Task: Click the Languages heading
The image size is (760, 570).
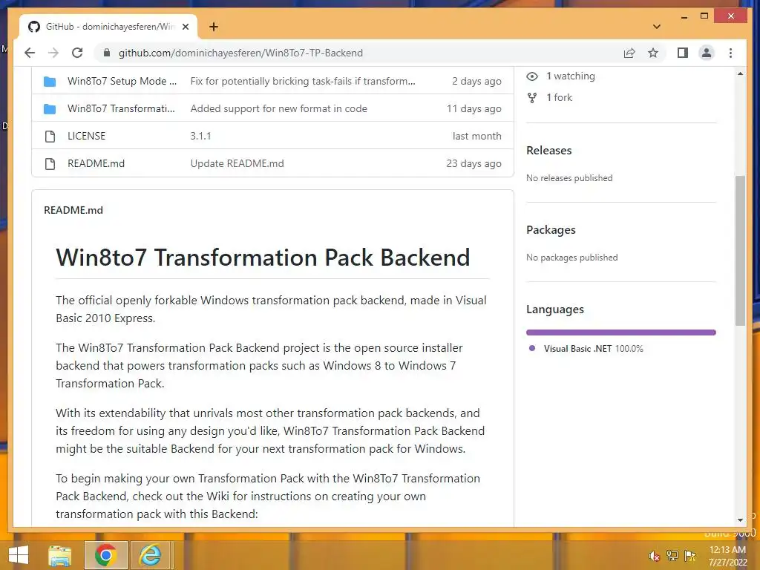Action: (555, 309)
